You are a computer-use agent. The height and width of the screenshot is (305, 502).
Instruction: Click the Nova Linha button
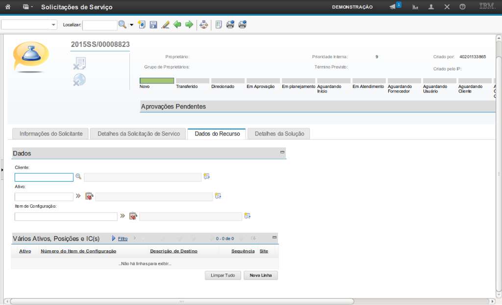pos(260,276)
